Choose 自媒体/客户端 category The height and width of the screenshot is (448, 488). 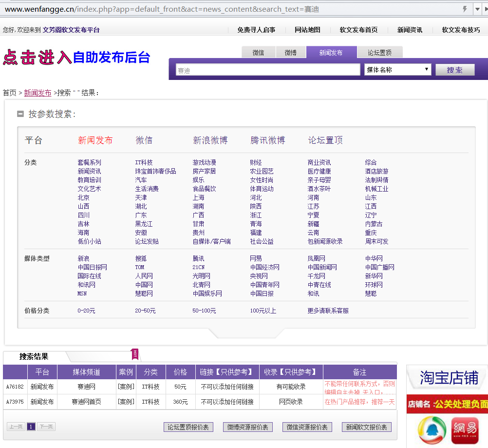click(212, 241)
